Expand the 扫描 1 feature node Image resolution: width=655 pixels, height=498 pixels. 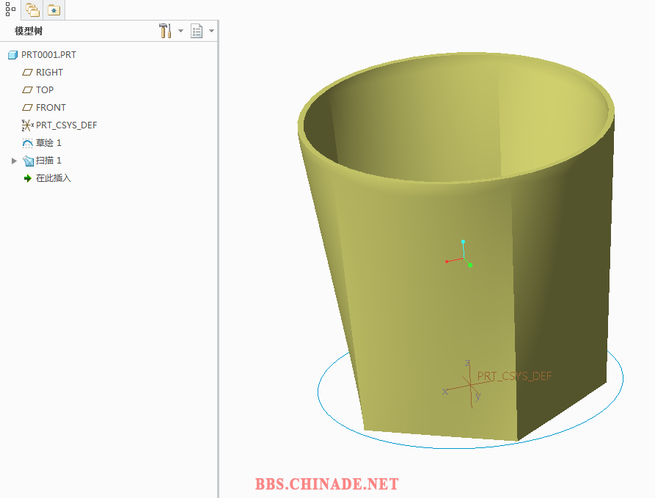14,161
